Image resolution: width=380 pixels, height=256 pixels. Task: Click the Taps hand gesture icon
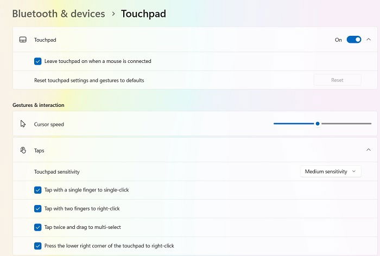point(23,150)
